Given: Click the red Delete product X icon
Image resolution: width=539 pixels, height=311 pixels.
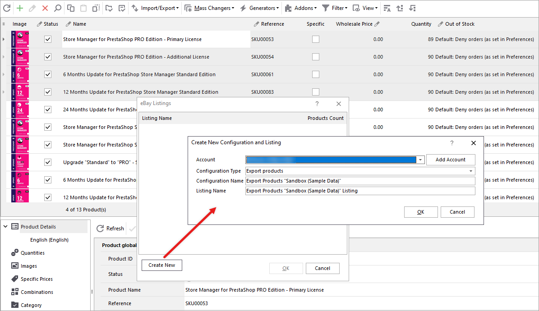Looking at the screenshot, I should (45, 8).
